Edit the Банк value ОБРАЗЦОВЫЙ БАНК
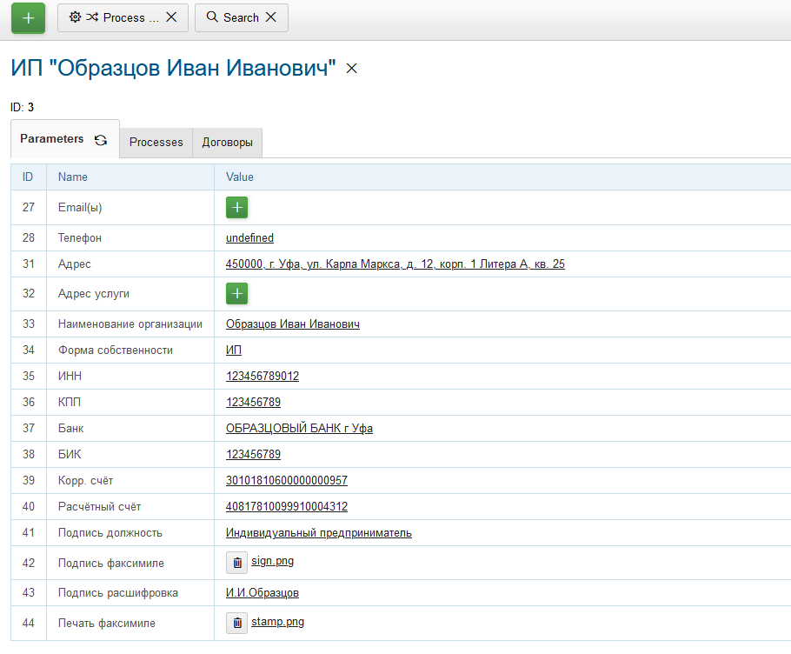 pyautogui.click(x=299, y=428)
